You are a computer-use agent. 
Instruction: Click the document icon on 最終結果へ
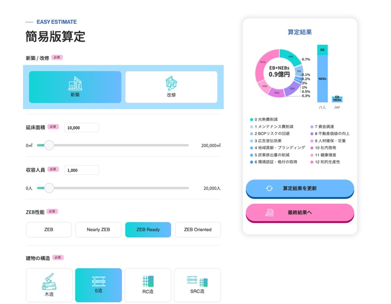tap(270, 213)
